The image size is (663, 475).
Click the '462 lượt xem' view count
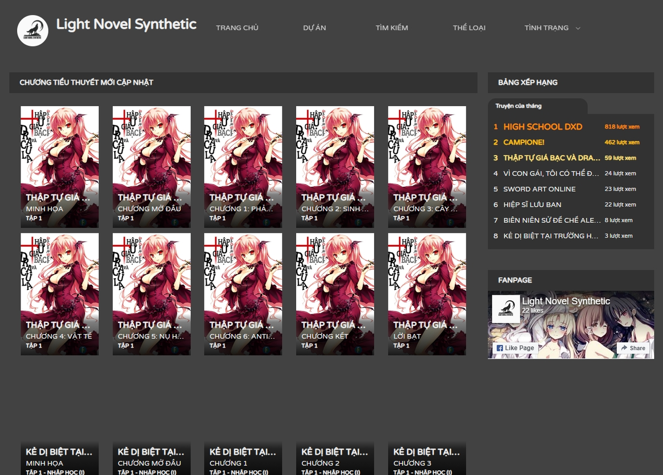click(622, 142)
